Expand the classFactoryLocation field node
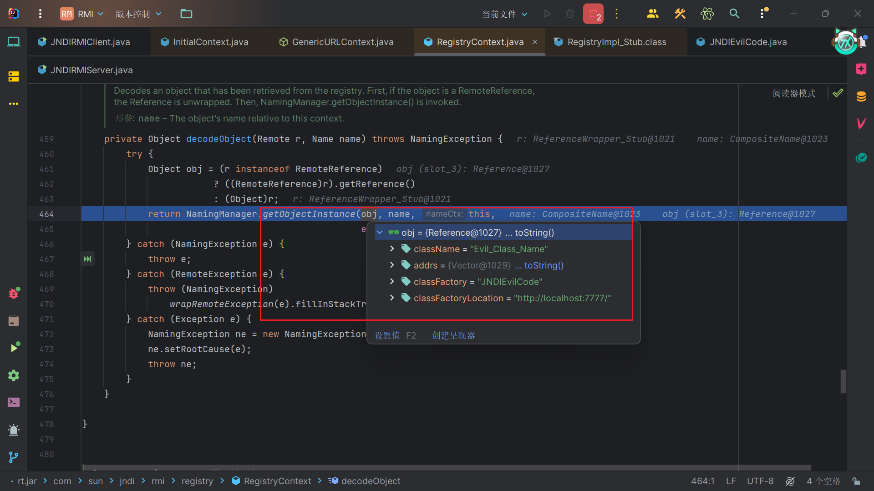874x491 pixels. tap(392, 298)
